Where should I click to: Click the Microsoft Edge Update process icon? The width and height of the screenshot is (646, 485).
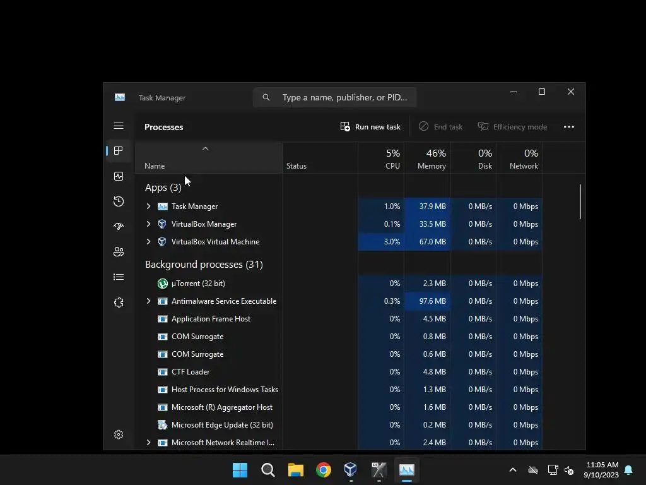click(x=163, y=425)
